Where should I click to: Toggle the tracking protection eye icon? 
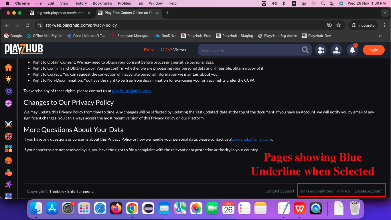(329, 25)
